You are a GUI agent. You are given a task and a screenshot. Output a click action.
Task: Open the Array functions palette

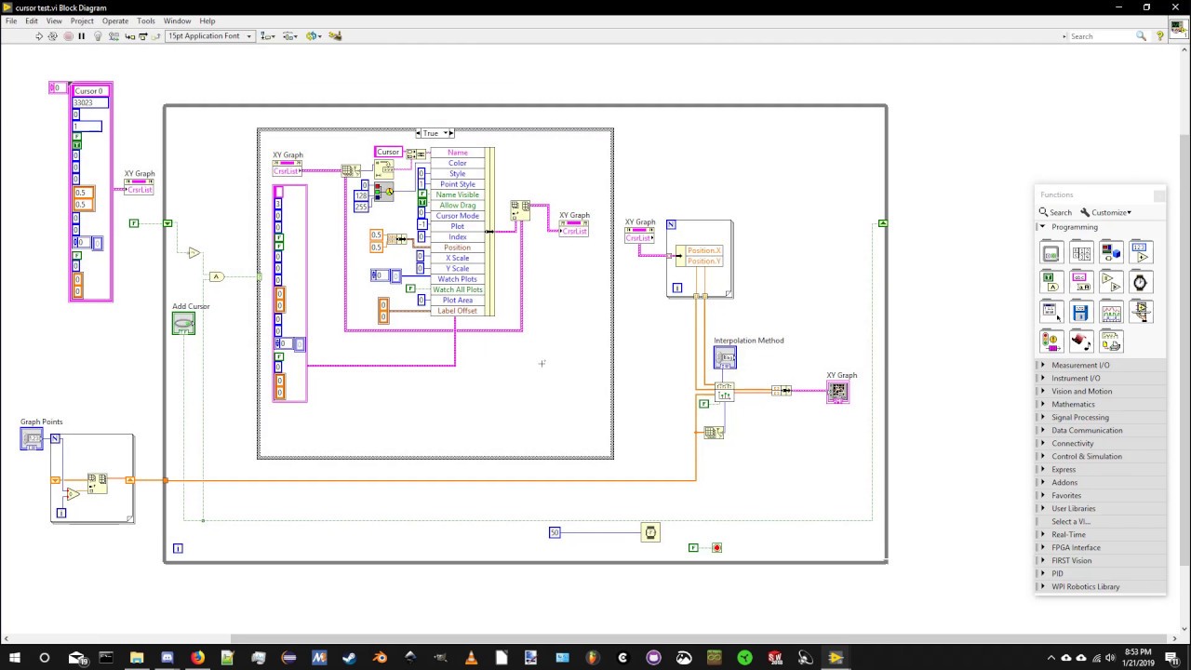1080,252
